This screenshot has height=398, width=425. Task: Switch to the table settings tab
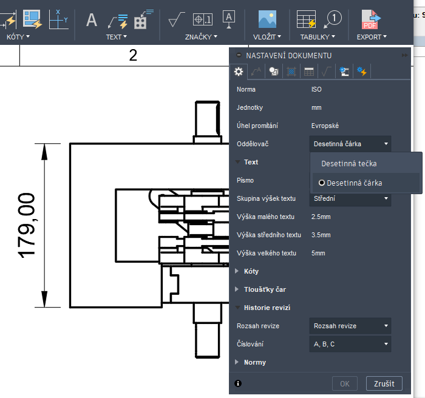pos(309,72)
